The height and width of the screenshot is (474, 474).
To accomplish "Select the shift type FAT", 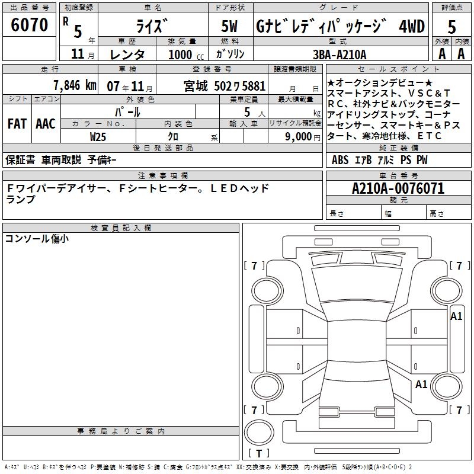I will coord(17,124).
